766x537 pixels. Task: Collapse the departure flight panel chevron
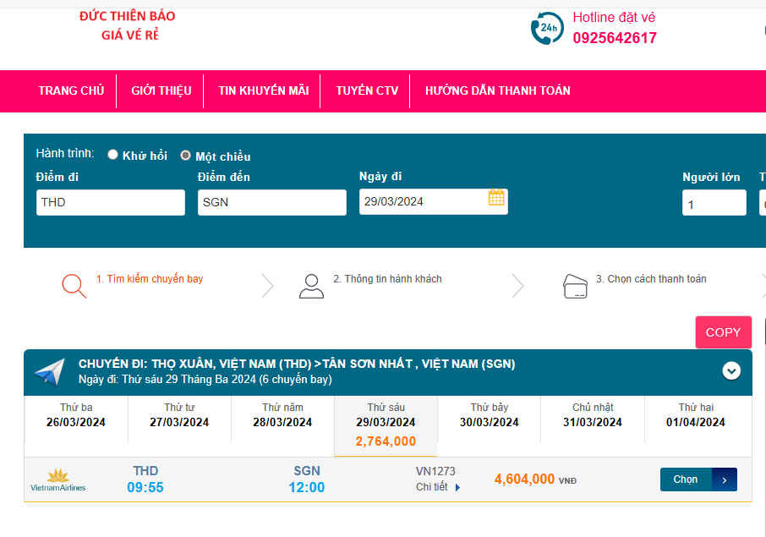click(x=731, y=370)
